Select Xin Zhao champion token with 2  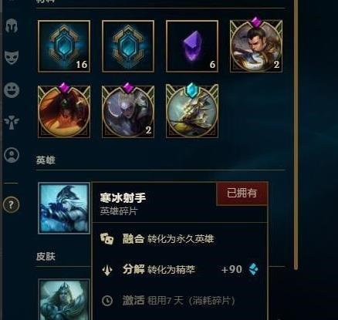(x=256, y=45)
